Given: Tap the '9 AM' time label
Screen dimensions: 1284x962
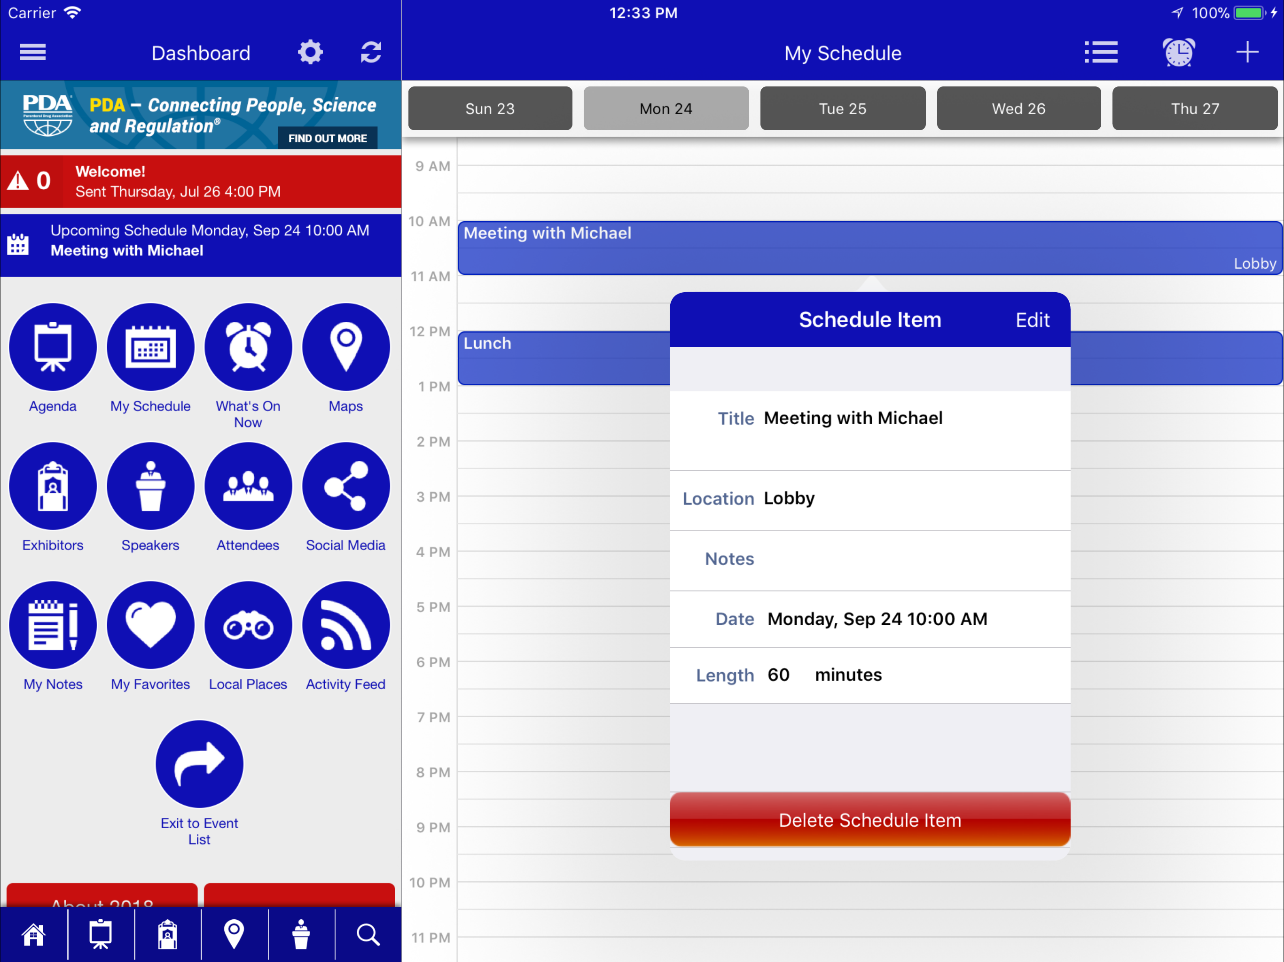Looking at the screenshot, I should click(x=433, y=166).
